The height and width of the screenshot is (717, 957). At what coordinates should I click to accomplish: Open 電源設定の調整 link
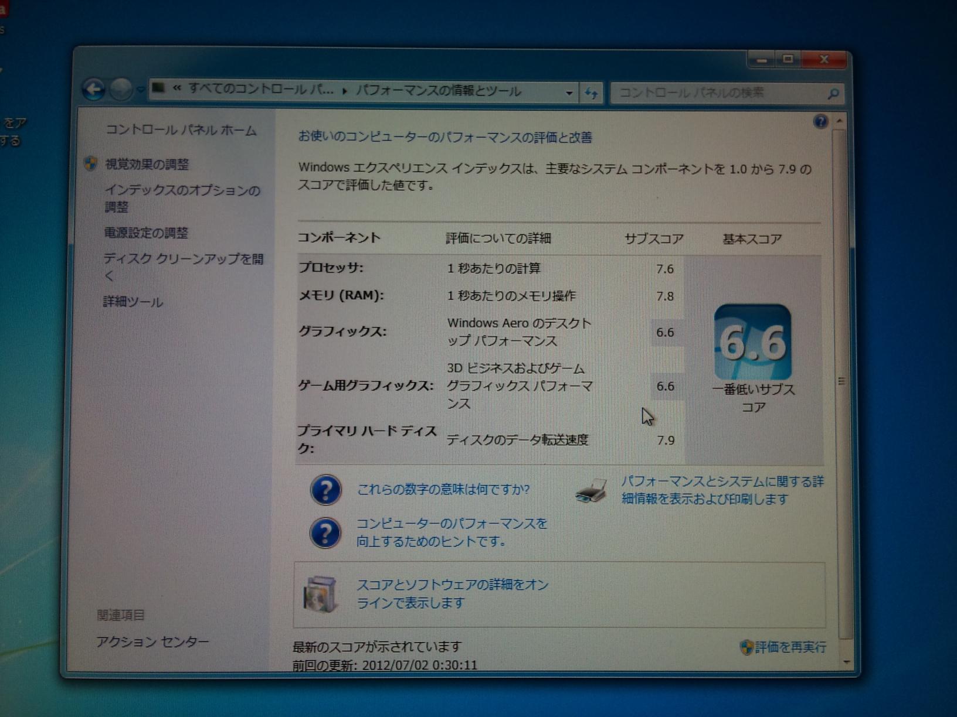[x=146, y=233]
